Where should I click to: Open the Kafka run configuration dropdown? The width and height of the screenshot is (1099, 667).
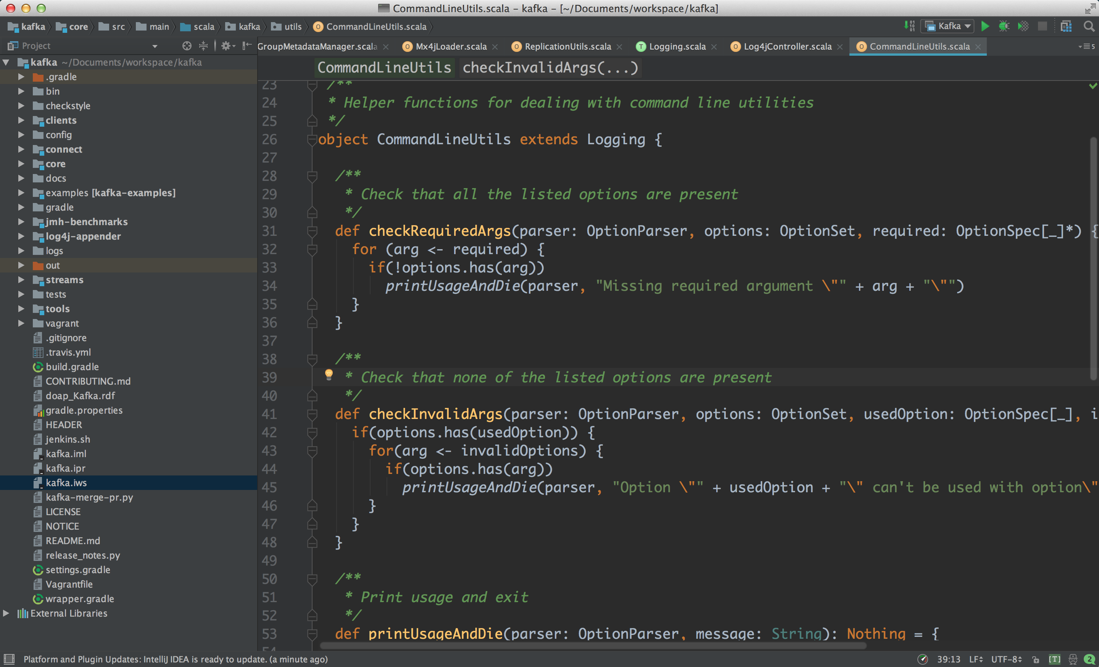(949, 26)
